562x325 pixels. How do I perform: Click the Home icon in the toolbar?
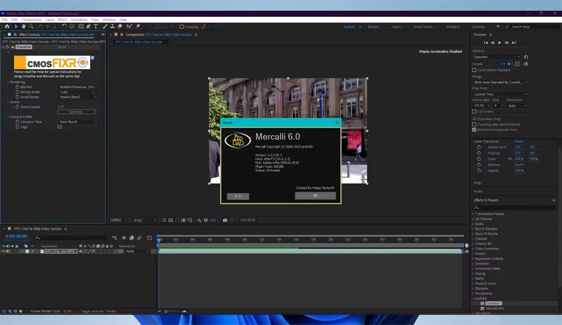(7, 26)
